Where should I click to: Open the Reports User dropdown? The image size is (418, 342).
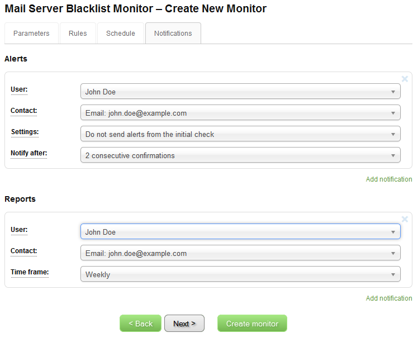click(x=240, y=232)
